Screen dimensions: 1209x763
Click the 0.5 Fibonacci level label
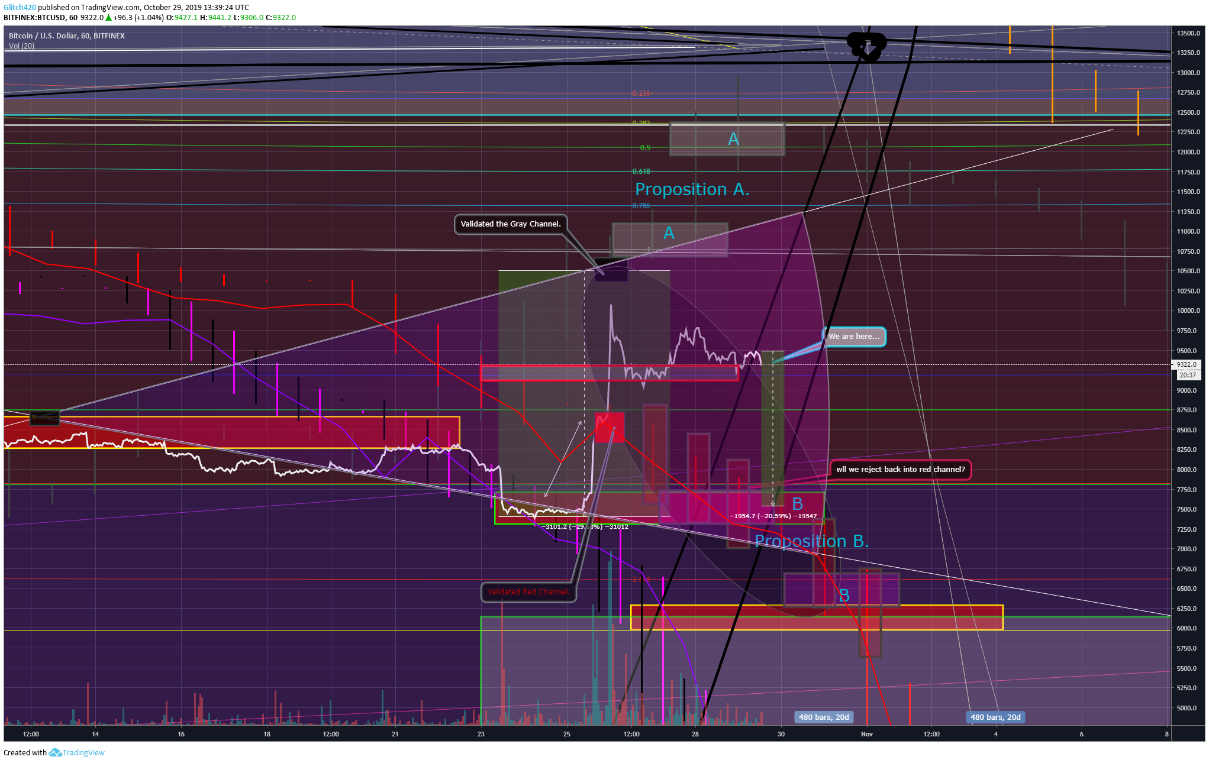click(x=645, y=148)
